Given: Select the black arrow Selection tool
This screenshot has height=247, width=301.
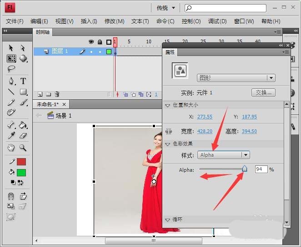Looking at the screenshot, I should click(11, 48).
